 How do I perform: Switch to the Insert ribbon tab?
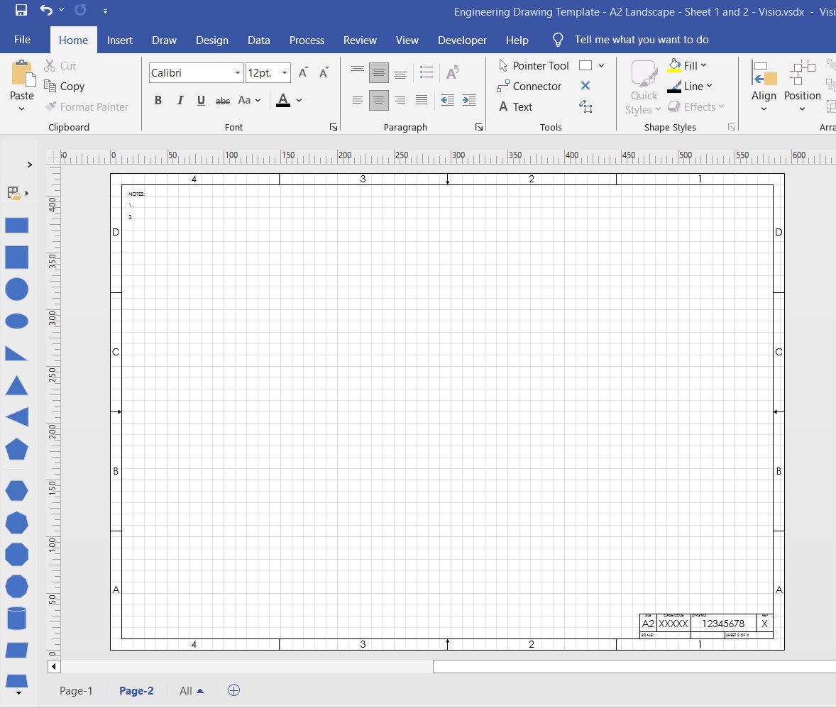(119, 40)
